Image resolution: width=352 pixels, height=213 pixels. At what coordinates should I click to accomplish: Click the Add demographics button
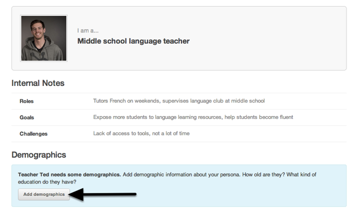[x=44, y=194]
